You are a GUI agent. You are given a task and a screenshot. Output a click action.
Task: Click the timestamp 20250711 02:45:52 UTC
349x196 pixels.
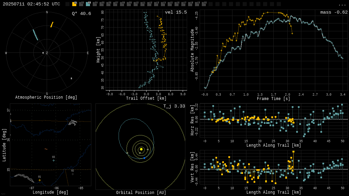point(31,4)
